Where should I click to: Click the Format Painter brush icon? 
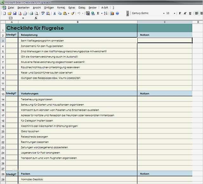click(73, 13)
